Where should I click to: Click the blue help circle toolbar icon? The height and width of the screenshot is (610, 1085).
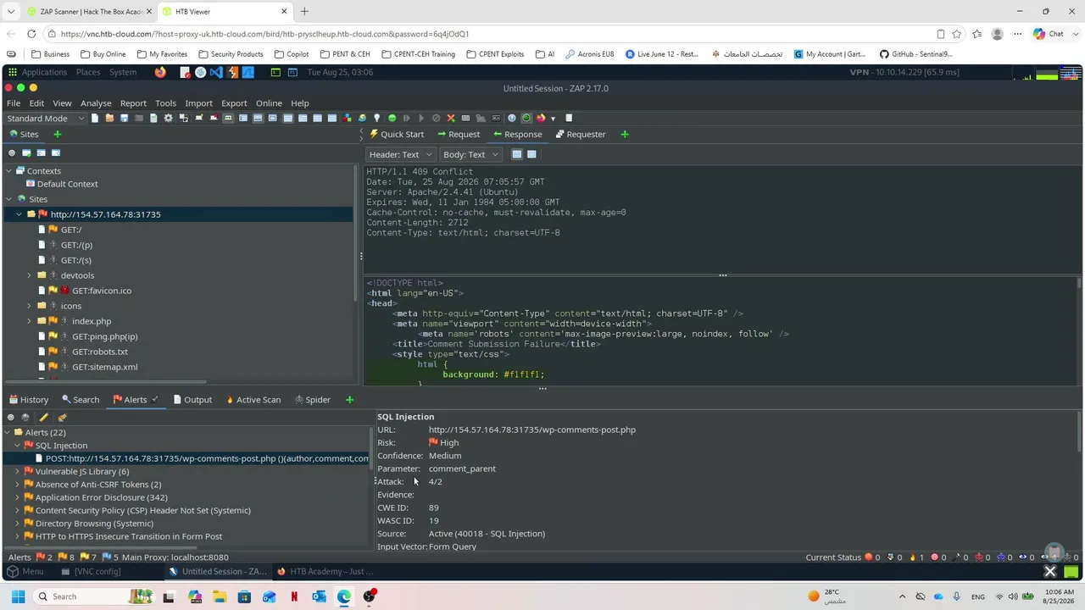(x=511, y=118)
